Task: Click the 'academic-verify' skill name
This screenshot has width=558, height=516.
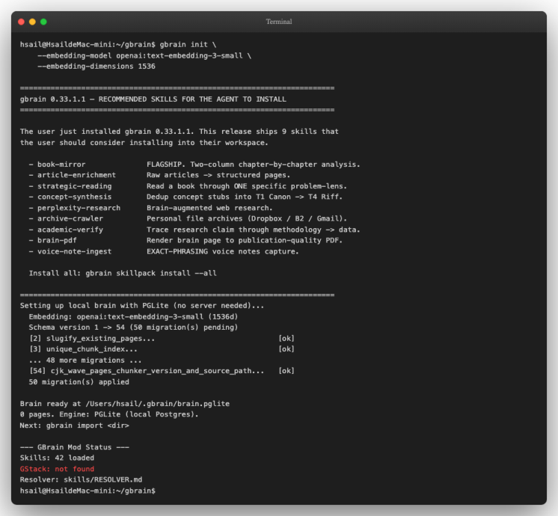Action: (x=70, y=230)
